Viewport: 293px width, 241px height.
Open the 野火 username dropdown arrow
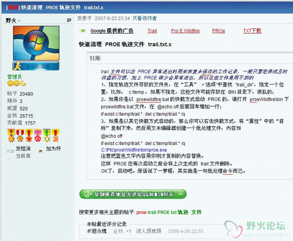coord(19,21)
